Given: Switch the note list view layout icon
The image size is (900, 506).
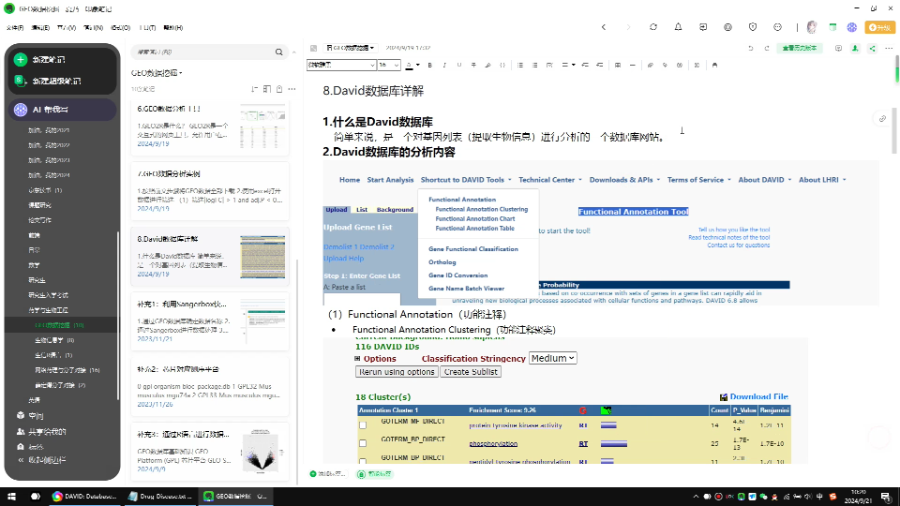Looking at the screenshot, I should [x=267, y=89].
